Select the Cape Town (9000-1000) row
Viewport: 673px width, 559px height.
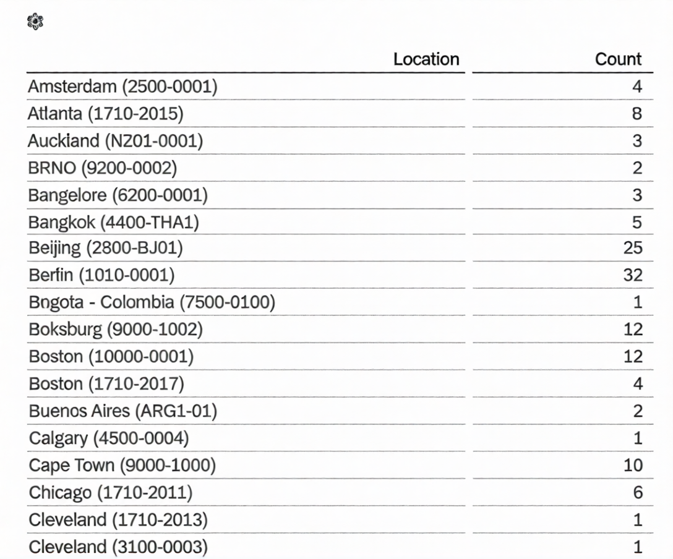pyautogui.click(x=122, y=466)
